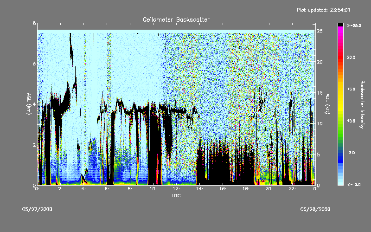Image resolution: width=371 pixels, height=232 pixels.
Task: Click the 4 km tick label on left axis
Action: point(34,104)
